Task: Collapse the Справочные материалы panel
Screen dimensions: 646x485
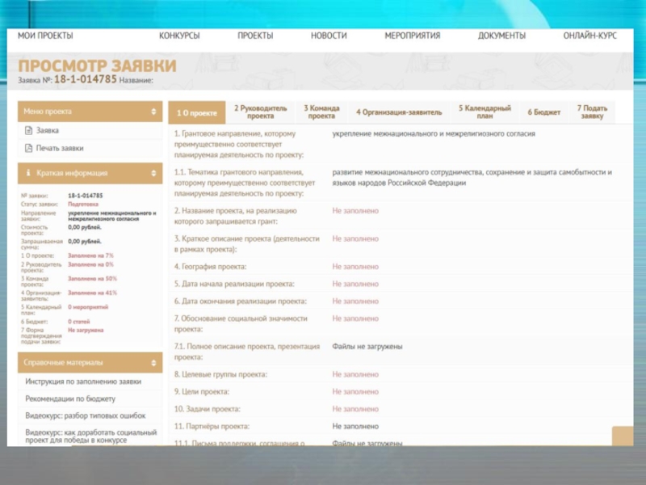Action: 153,362
